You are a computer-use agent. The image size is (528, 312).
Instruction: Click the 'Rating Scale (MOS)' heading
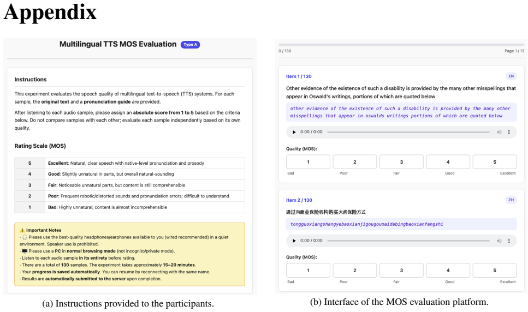click(x=40, y=146)
